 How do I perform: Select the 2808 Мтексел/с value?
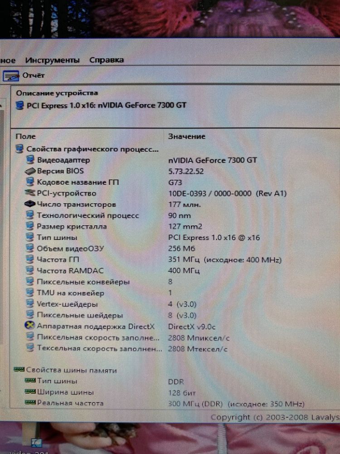click(x=198, y=349)
